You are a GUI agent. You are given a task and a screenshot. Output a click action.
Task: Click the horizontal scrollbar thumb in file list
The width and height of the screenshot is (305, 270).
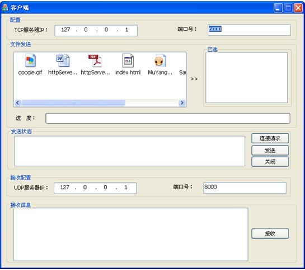[x=73, y=103]
